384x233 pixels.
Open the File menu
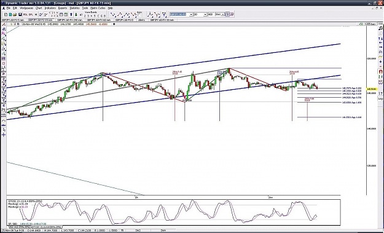(x=8, y=8)
